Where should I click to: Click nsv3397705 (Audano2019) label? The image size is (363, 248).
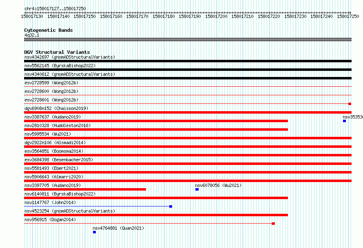tap(53, 185)
